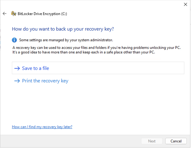Click the blue information icon
The image size is (191, 148).
[14, 40]
